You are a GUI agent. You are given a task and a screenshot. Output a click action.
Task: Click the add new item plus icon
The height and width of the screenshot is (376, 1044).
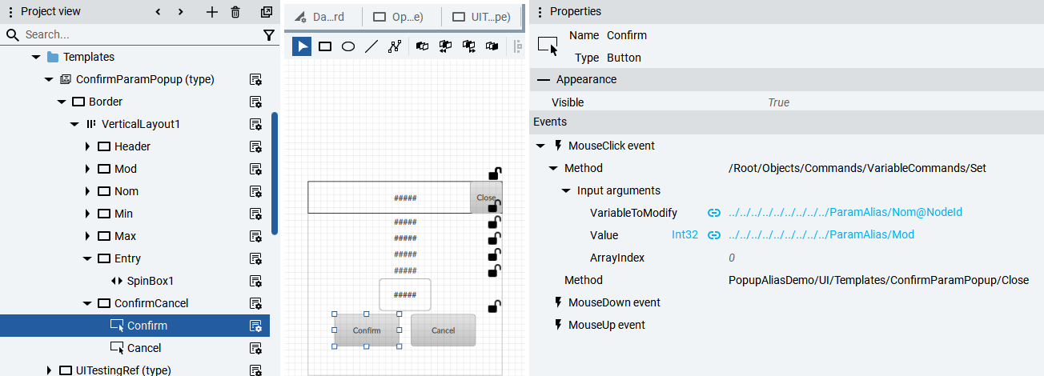click(x=212, y=12)
